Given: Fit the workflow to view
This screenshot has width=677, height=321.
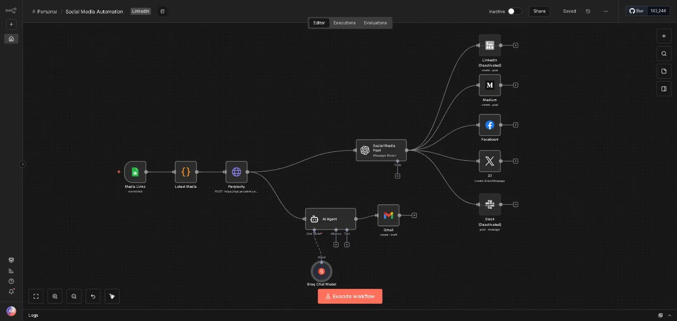Looking at the screenshot, I should click(36, 296).
